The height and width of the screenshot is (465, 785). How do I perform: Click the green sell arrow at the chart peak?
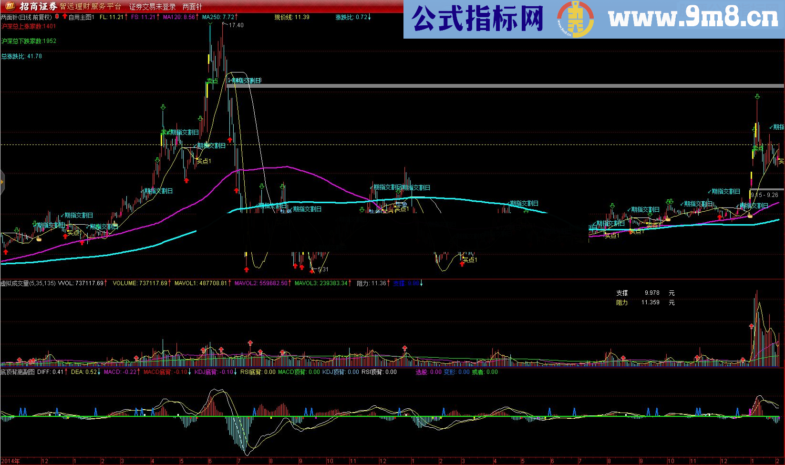[x=210, y=24]
